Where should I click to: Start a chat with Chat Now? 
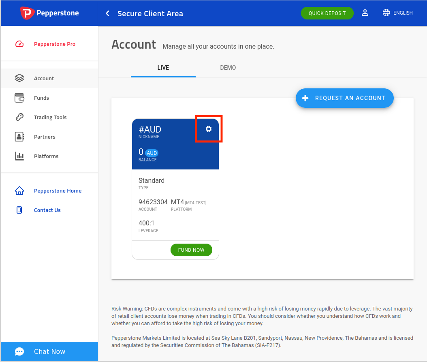(49, 351)
